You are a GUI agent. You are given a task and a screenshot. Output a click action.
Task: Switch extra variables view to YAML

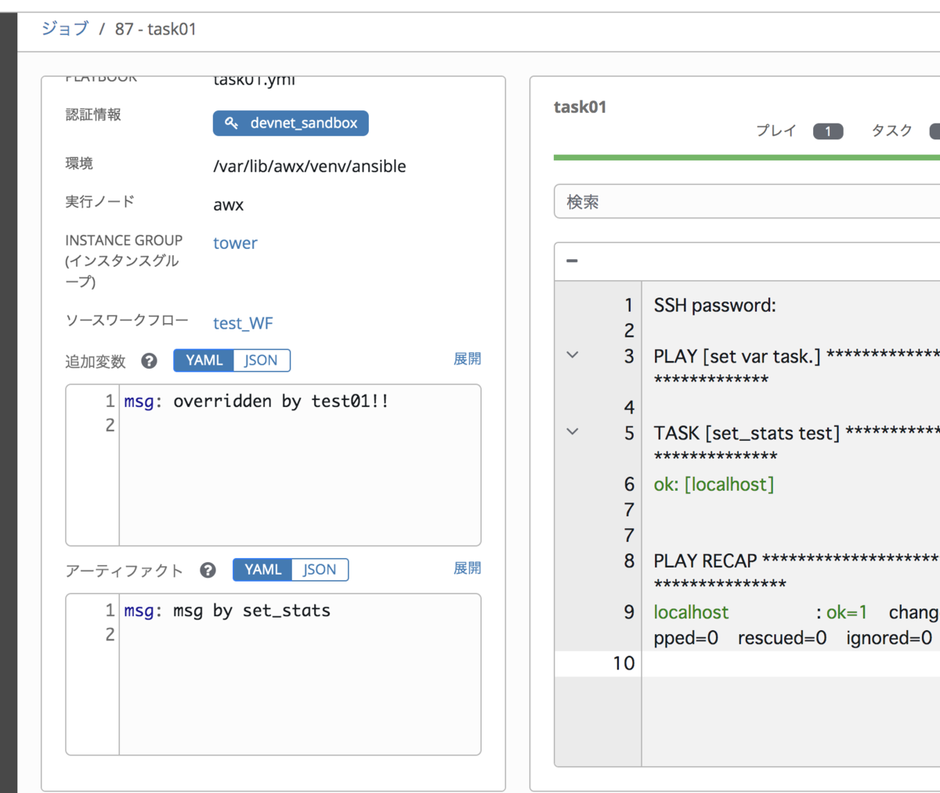coord(204,360)
